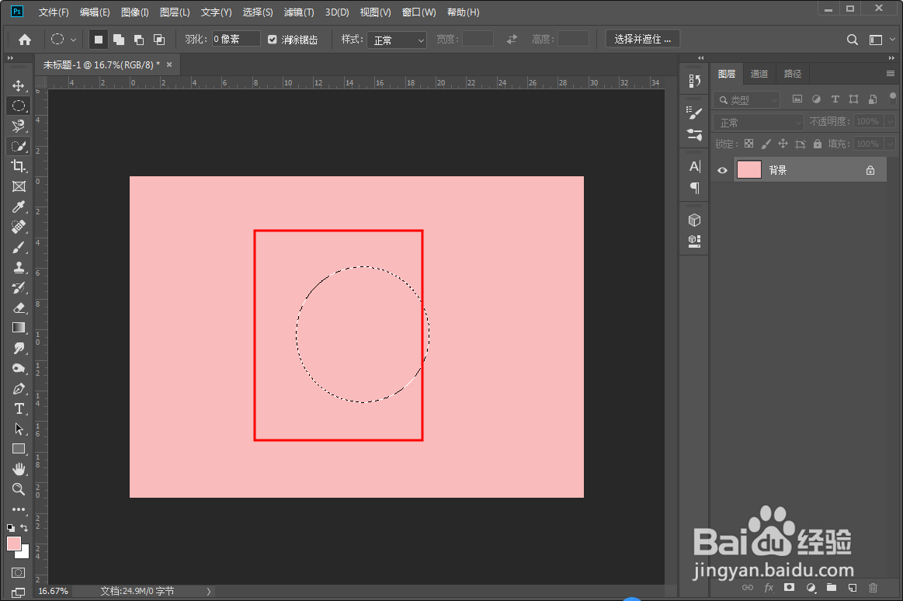Open the 滤镜(T) menu
This screenshot has height=601, width=903.
pyautogui.click(x=299, y=12)
